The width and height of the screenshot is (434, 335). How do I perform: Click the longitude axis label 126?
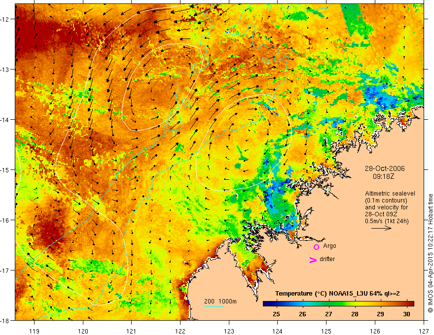point(375,331)
